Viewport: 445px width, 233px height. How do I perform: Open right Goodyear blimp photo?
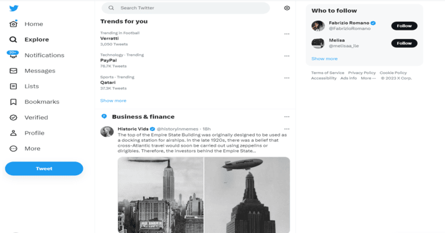247,195
